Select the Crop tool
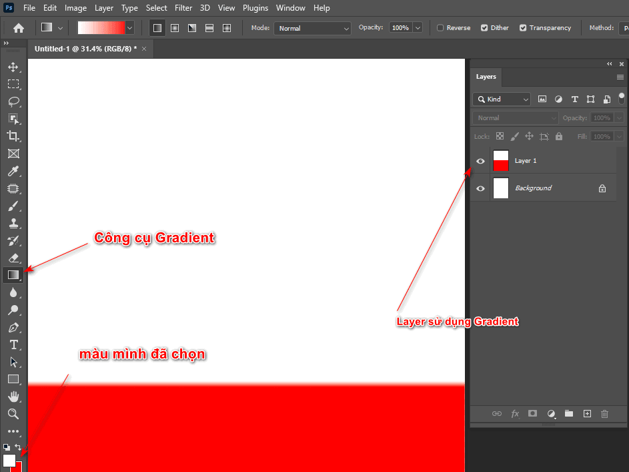 (13, 136)
